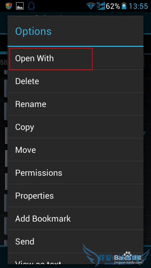Image resolution: width=151 pixels, height=268 pixels.
Task: Tap the Options dialog title
Action: pos(33,31)
